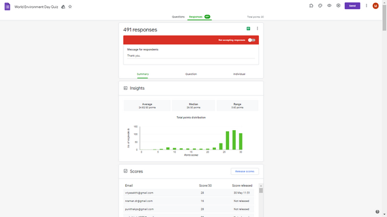387x217 pixels.
Task: Click the first email row scoring 28
Action: pos(189,193)
